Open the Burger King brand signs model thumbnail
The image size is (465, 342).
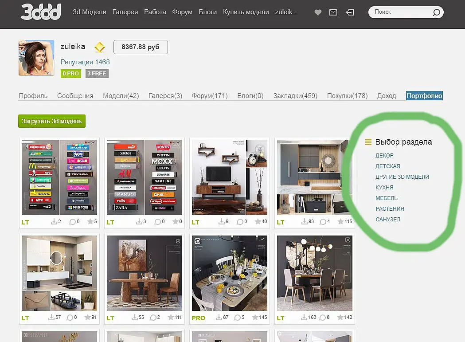tap(59, 177)
